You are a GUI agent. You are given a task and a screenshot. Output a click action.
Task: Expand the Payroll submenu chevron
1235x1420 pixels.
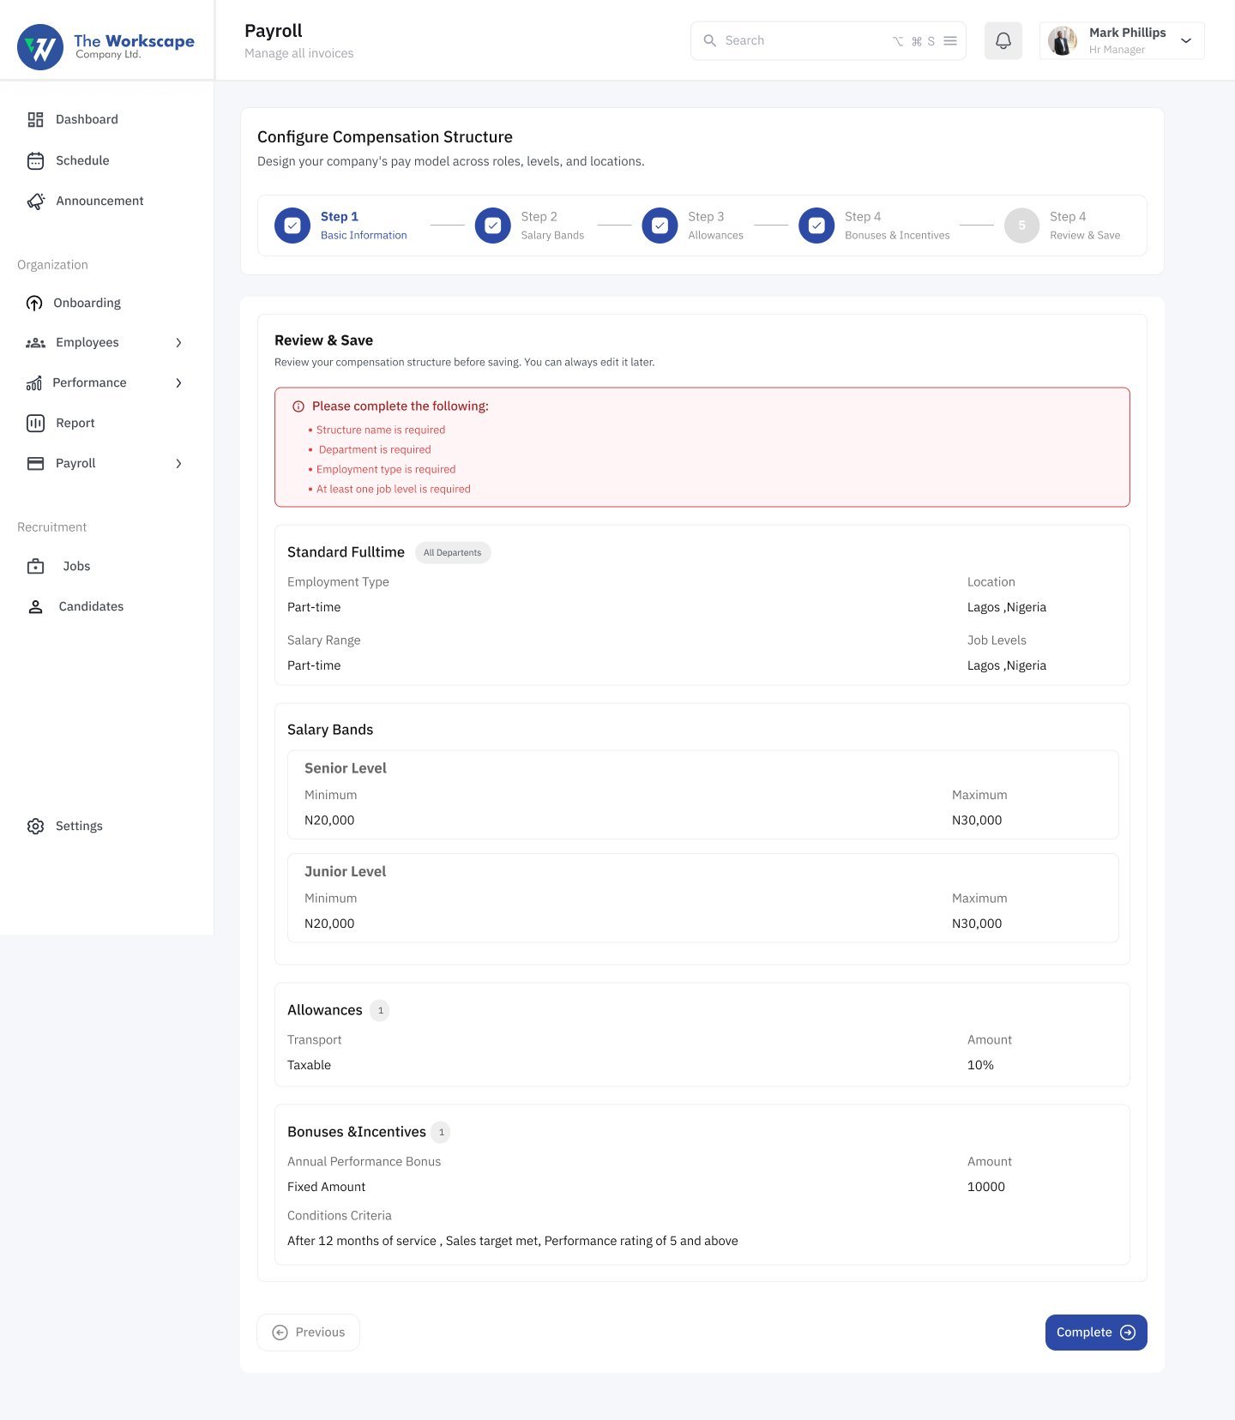click(x=178, y=464)
